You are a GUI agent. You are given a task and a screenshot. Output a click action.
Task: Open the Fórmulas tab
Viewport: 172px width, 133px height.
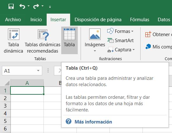(140, 20)
